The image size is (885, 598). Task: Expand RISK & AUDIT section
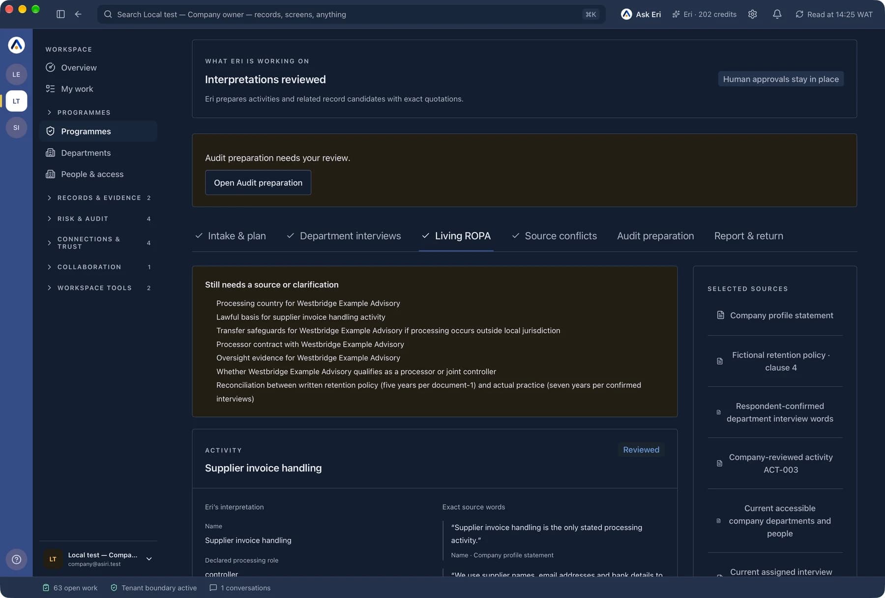(x=98, y=219)
